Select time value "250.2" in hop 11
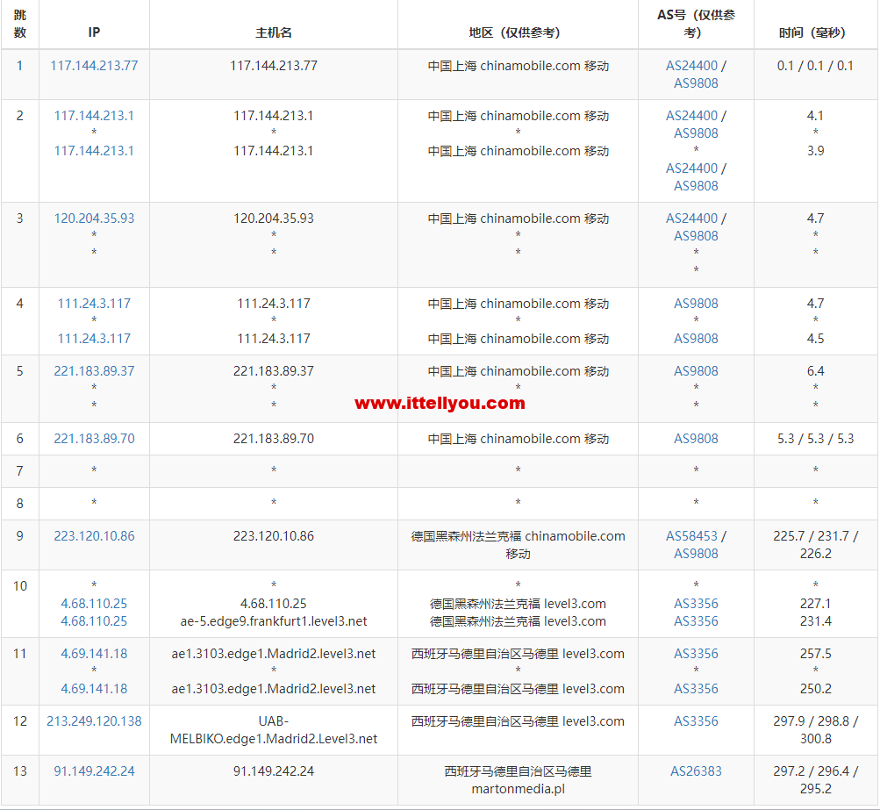Image resolution: width=880 pixels, height=810 pixels. point(815,689)
